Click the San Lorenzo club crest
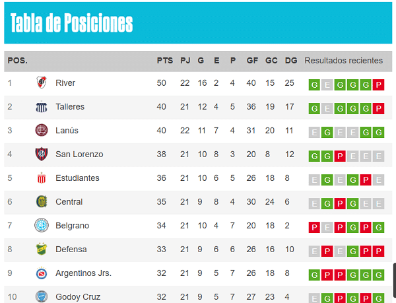Image resolution: width=396 pixels, height=303 pixels. [x=42, y=154]
